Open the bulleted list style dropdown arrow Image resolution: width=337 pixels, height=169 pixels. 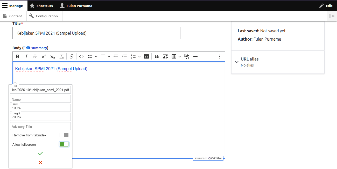pyautogui.click(x=96, y=56)
